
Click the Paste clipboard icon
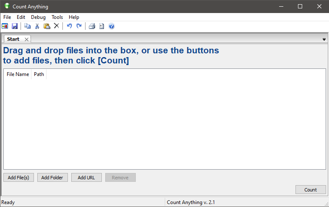tap(47, 26)
